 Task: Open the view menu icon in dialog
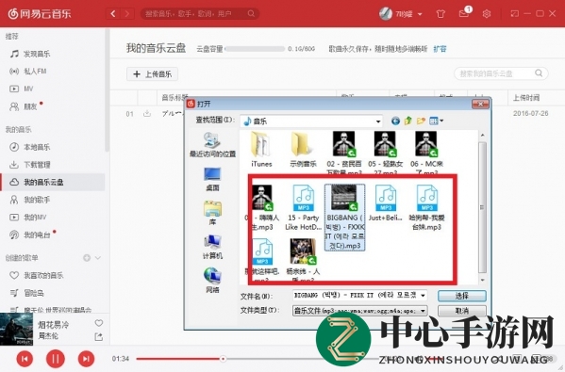436,121
